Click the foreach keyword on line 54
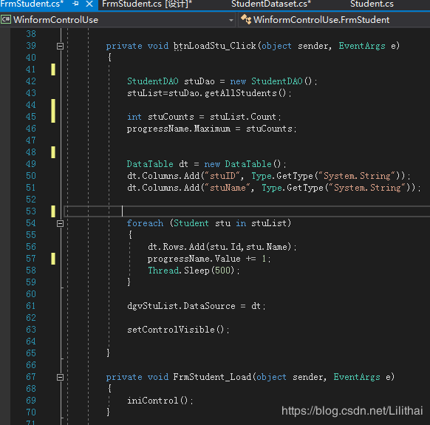The width and height of the screenshot is (430, 425). pos(145,223)
